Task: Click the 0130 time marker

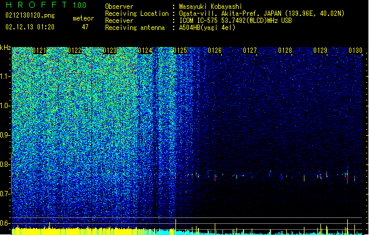Action: 356,51
